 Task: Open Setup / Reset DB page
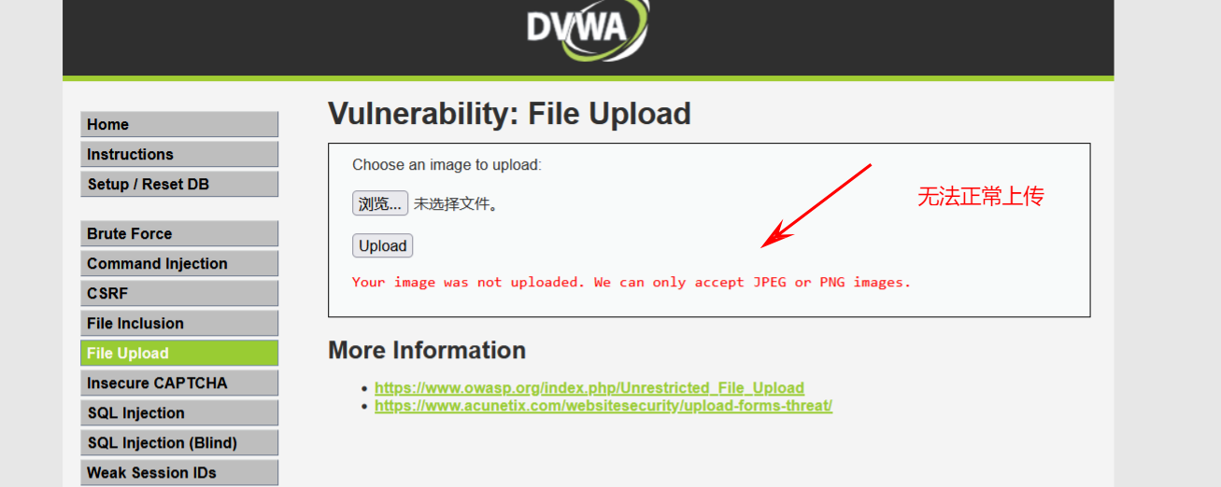pos(179,185)
